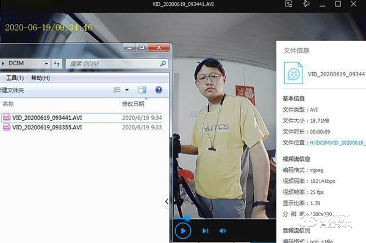The image size is (366, 243).
Task: Click modified date 2020/6/19 9:34
Action: click(x=142, y=117)
